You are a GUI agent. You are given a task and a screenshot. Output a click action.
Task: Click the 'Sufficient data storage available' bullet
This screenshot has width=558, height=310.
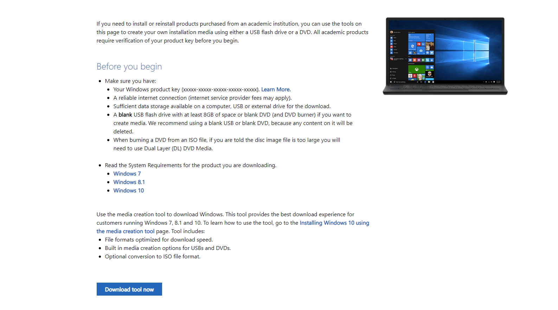click(x=222, y=106)
